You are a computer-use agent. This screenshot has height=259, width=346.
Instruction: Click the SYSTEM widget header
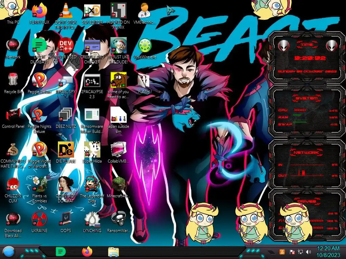[307, 98]
